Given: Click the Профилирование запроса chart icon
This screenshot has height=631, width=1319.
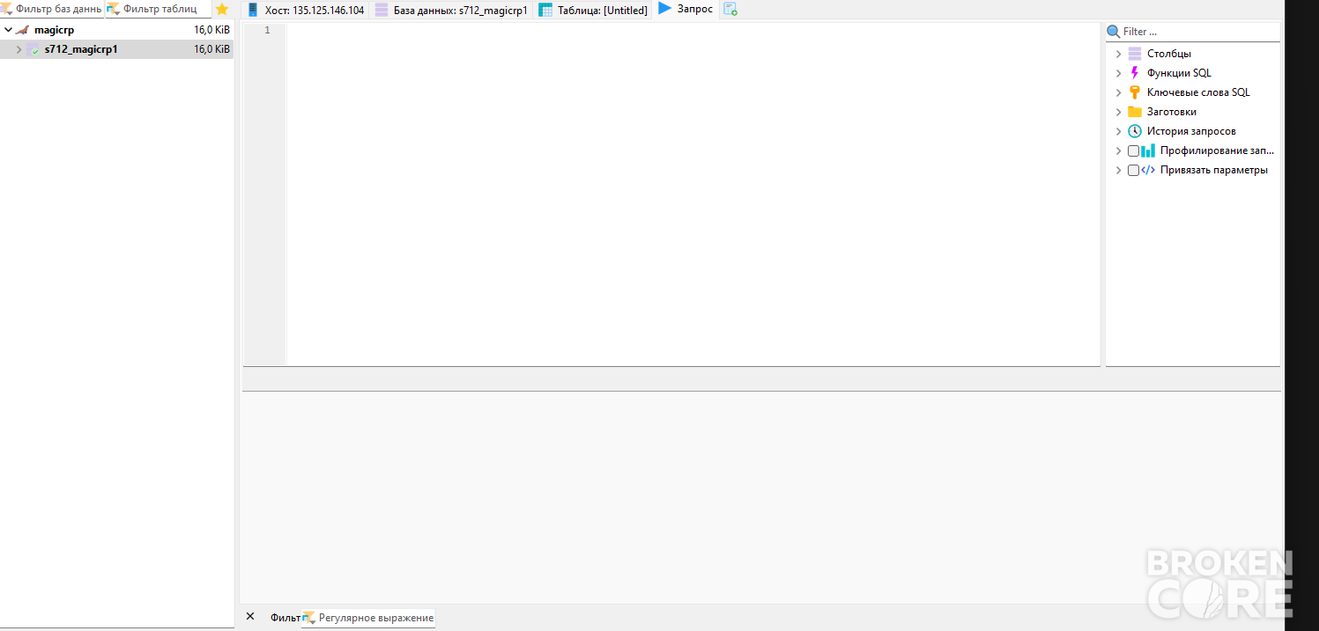Looking at the screenshot, I should coord(1148,150).
